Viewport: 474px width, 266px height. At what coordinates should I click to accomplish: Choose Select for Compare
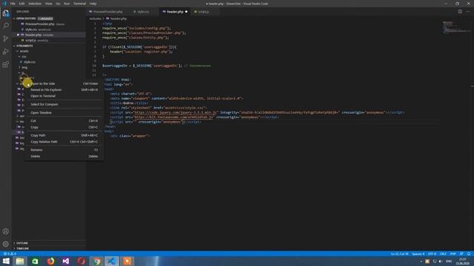pyautogui.click(x=64, y=104)
